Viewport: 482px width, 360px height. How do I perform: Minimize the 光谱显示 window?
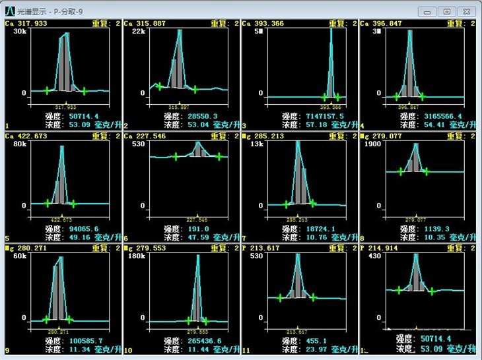click(x=427, y=12)
